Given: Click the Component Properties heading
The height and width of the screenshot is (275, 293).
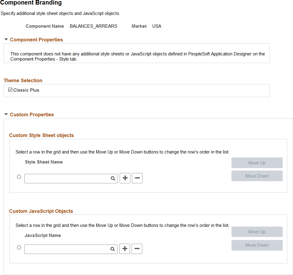Looking at the screenshot, I should [x=36, y=40].
